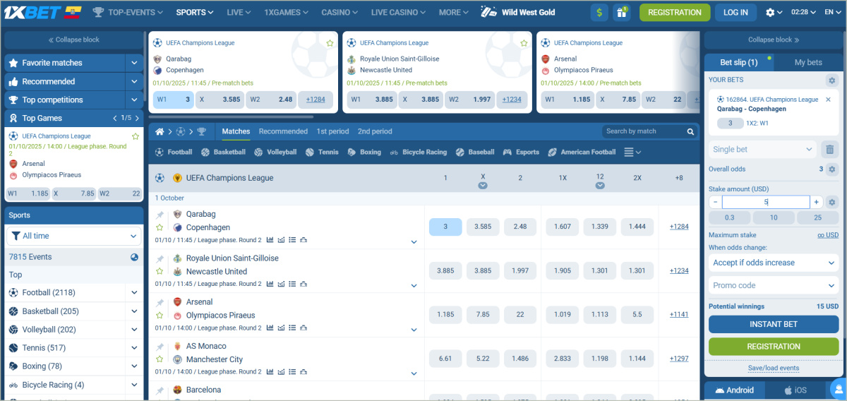
Task: Click the search magnifier in match search
Action: coord(690,131)
